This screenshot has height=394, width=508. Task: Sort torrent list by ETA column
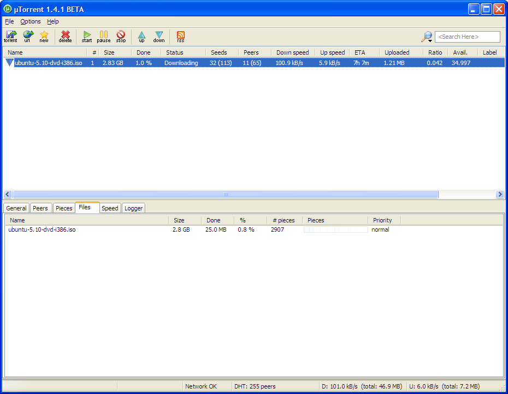point(364,52)
